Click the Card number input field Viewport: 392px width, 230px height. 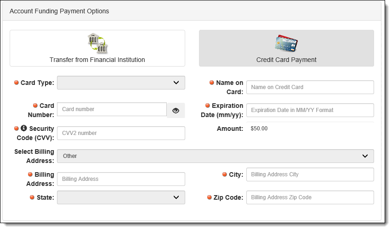[112, 109]
